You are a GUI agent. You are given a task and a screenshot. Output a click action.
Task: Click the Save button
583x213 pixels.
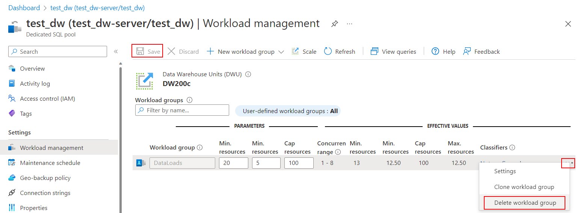click(x=147, y=51)
